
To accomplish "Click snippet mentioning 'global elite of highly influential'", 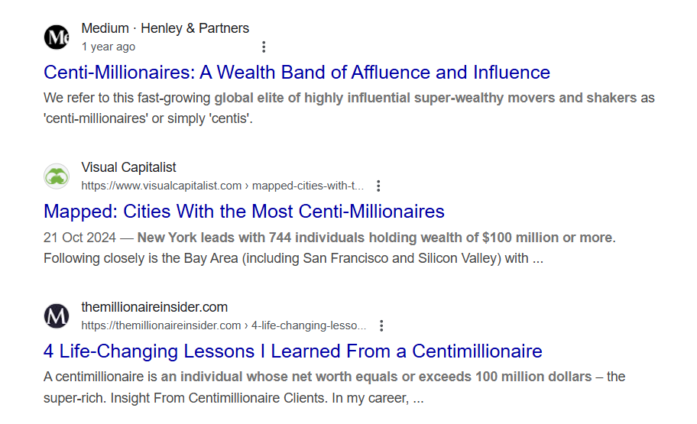I will pyautogui.click(x=349, y=108).
